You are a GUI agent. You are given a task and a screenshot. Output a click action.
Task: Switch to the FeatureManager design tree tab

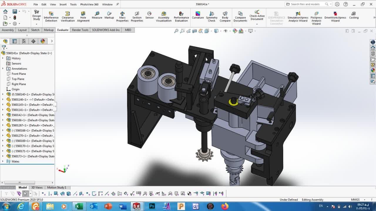[x=5, y=41]
